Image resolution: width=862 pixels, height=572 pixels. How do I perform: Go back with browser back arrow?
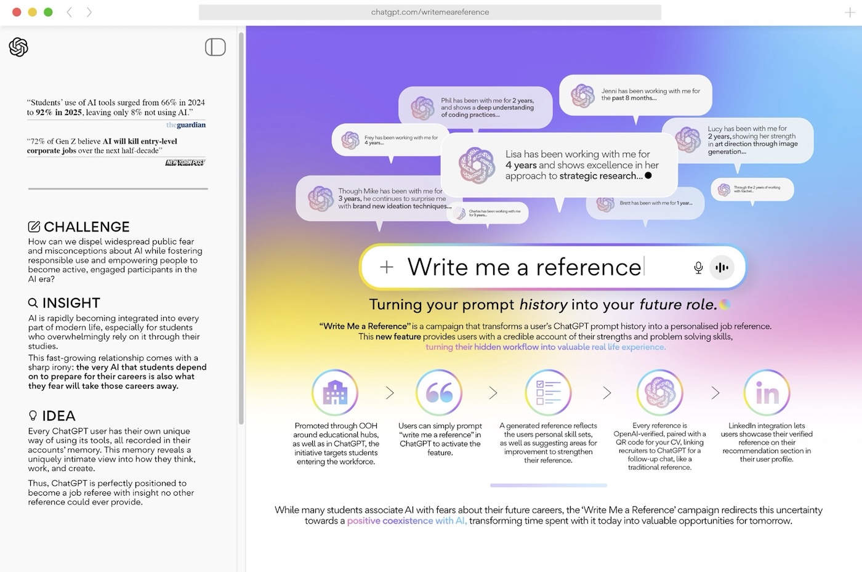pyautogui.click(x=70, y=12)
